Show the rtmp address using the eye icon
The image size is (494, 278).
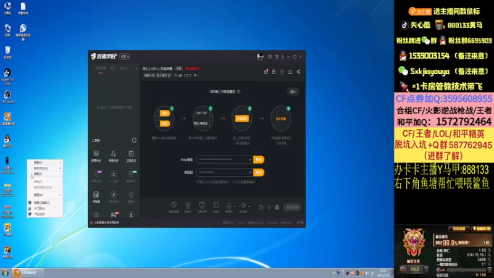click(250, 159)
